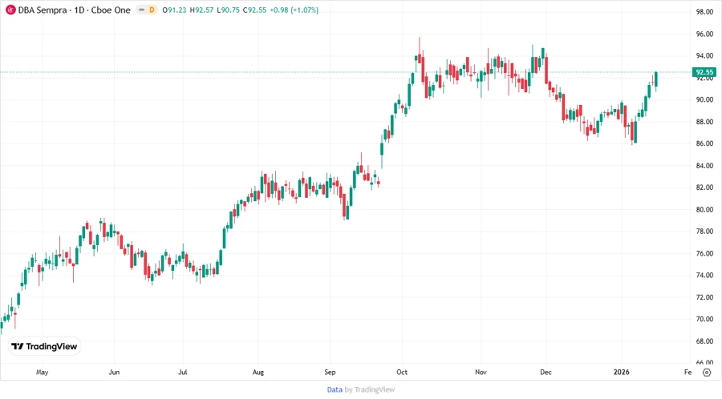Click the 84.00 price axis label
The height and width of the screenshot is (399, 722).
[704, 166]
